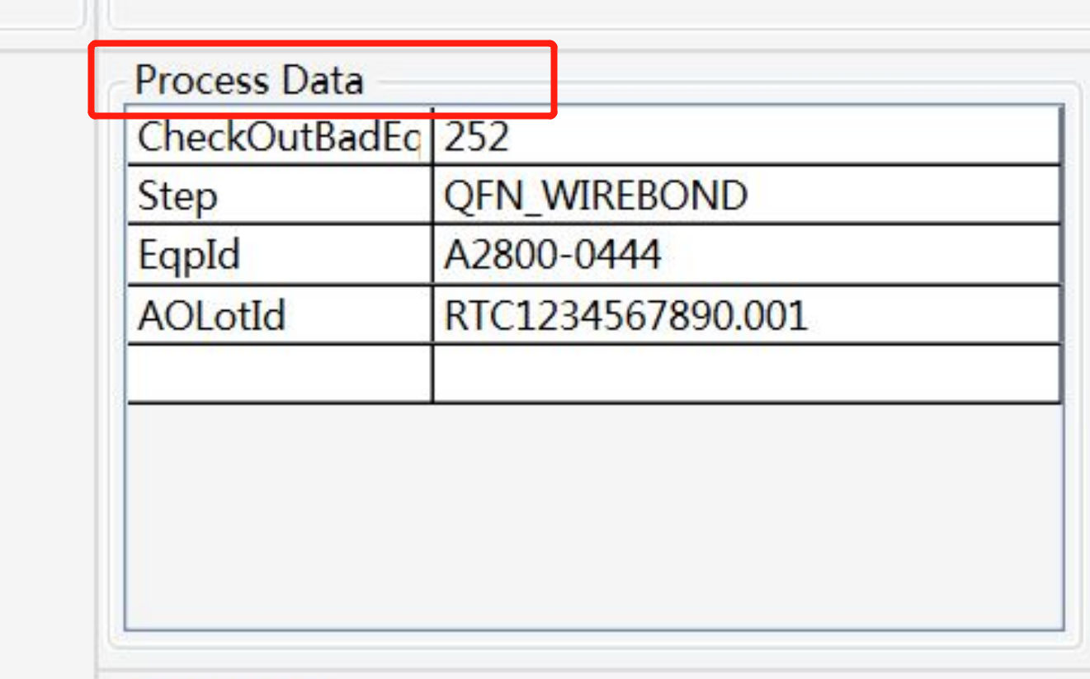Click the column divider beside CheckOutBadEq
The height and width of the screenshot is (679, 1090).
pos(432,137)
